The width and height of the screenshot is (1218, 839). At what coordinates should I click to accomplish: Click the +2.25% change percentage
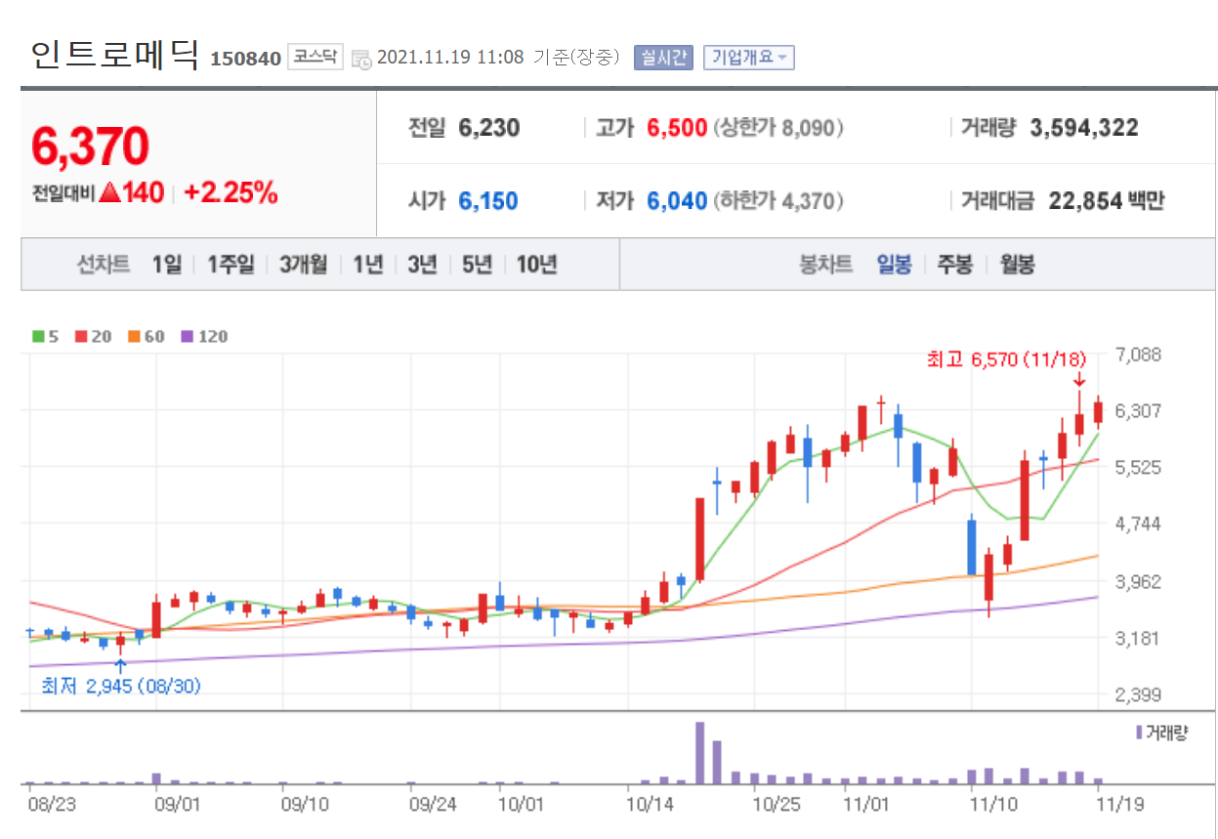[231, 192]
